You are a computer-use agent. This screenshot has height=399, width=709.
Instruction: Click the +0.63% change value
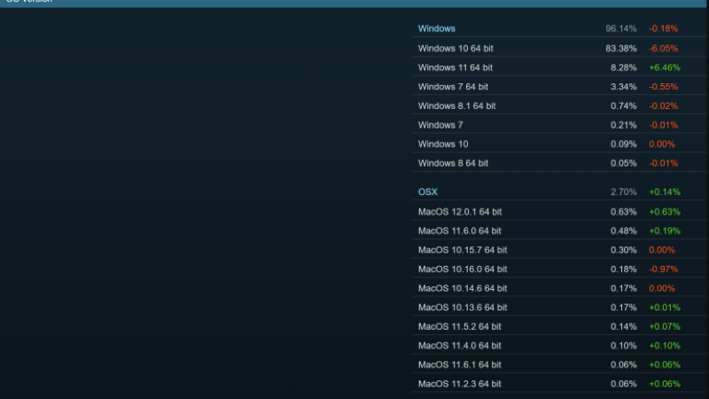point(664,212)
